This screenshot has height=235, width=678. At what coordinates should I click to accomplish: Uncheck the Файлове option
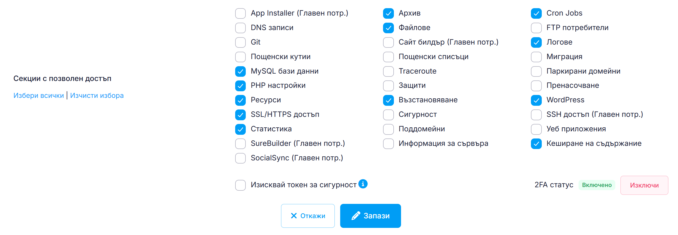tap(388, 28)
